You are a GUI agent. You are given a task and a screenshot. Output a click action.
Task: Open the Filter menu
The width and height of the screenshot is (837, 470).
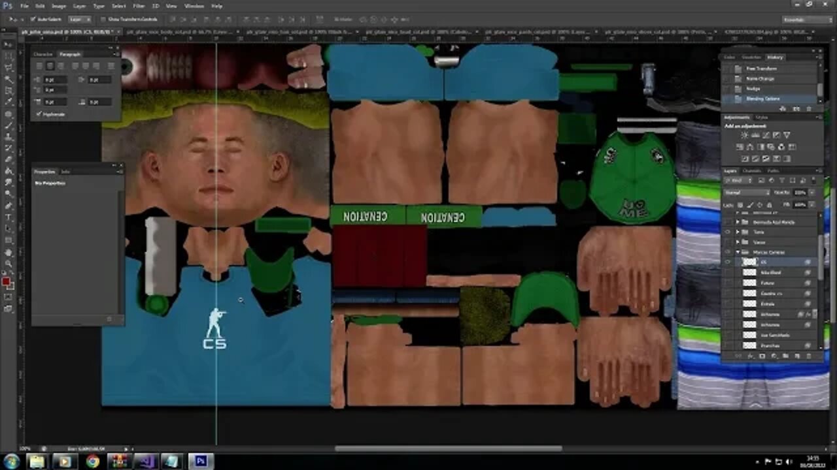[139, 6]
